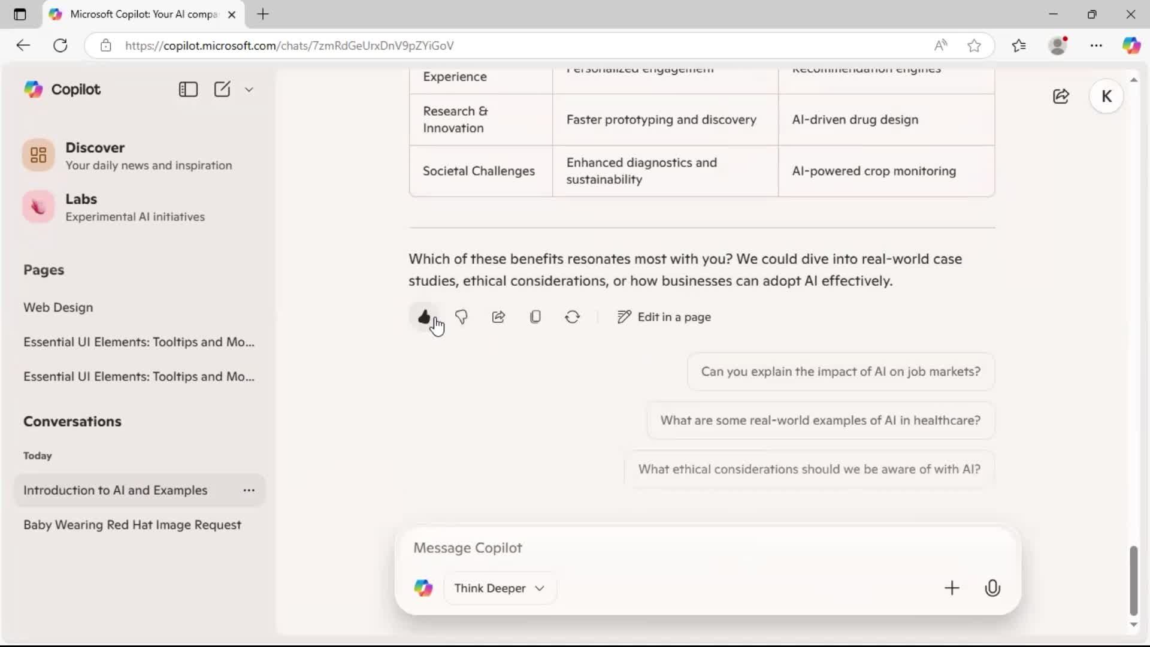Click the address bar URL
Viewport: 1150px width, 647px height.
pos(289,46)
